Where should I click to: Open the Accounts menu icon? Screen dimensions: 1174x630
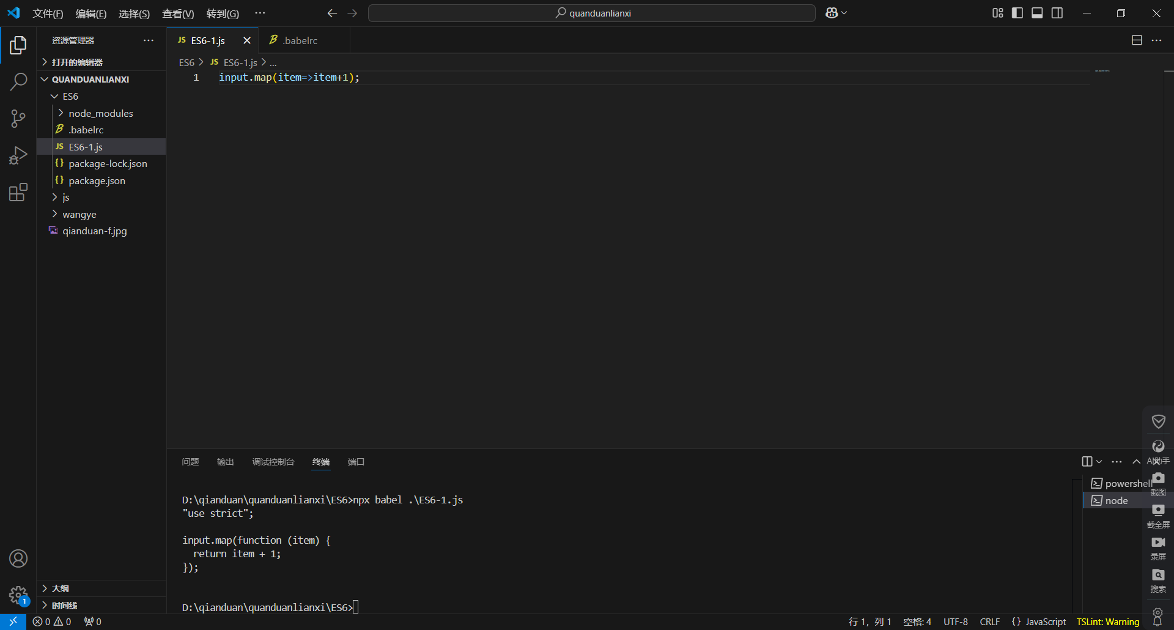18,558
